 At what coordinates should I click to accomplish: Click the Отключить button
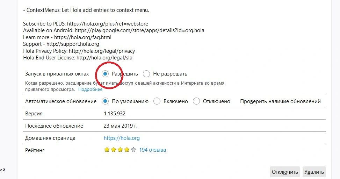coord(285,172)
